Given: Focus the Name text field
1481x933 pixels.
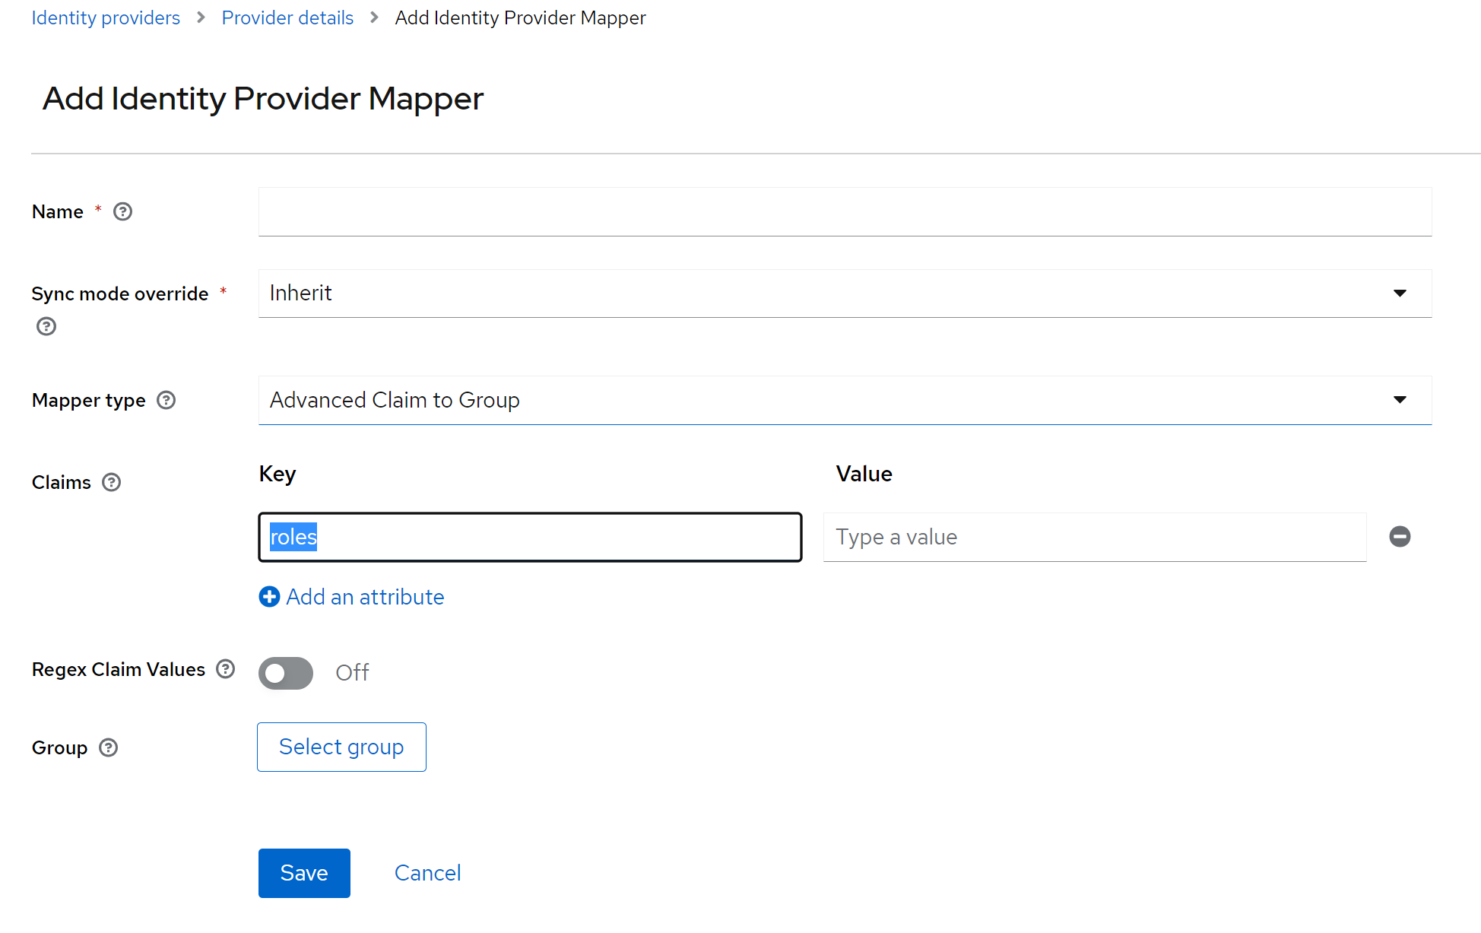Looking at the screenshot, I should click(x=844, y=211).
